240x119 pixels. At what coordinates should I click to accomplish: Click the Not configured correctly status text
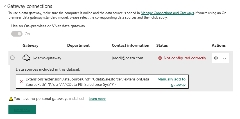[185, 58]
